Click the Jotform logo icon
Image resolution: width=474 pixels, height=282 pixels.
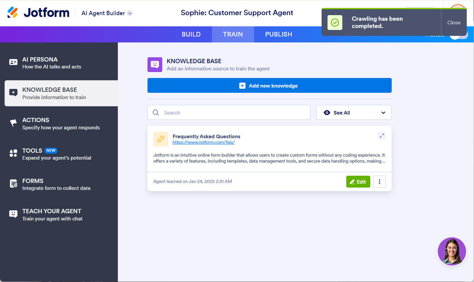[x=13, y=13]
